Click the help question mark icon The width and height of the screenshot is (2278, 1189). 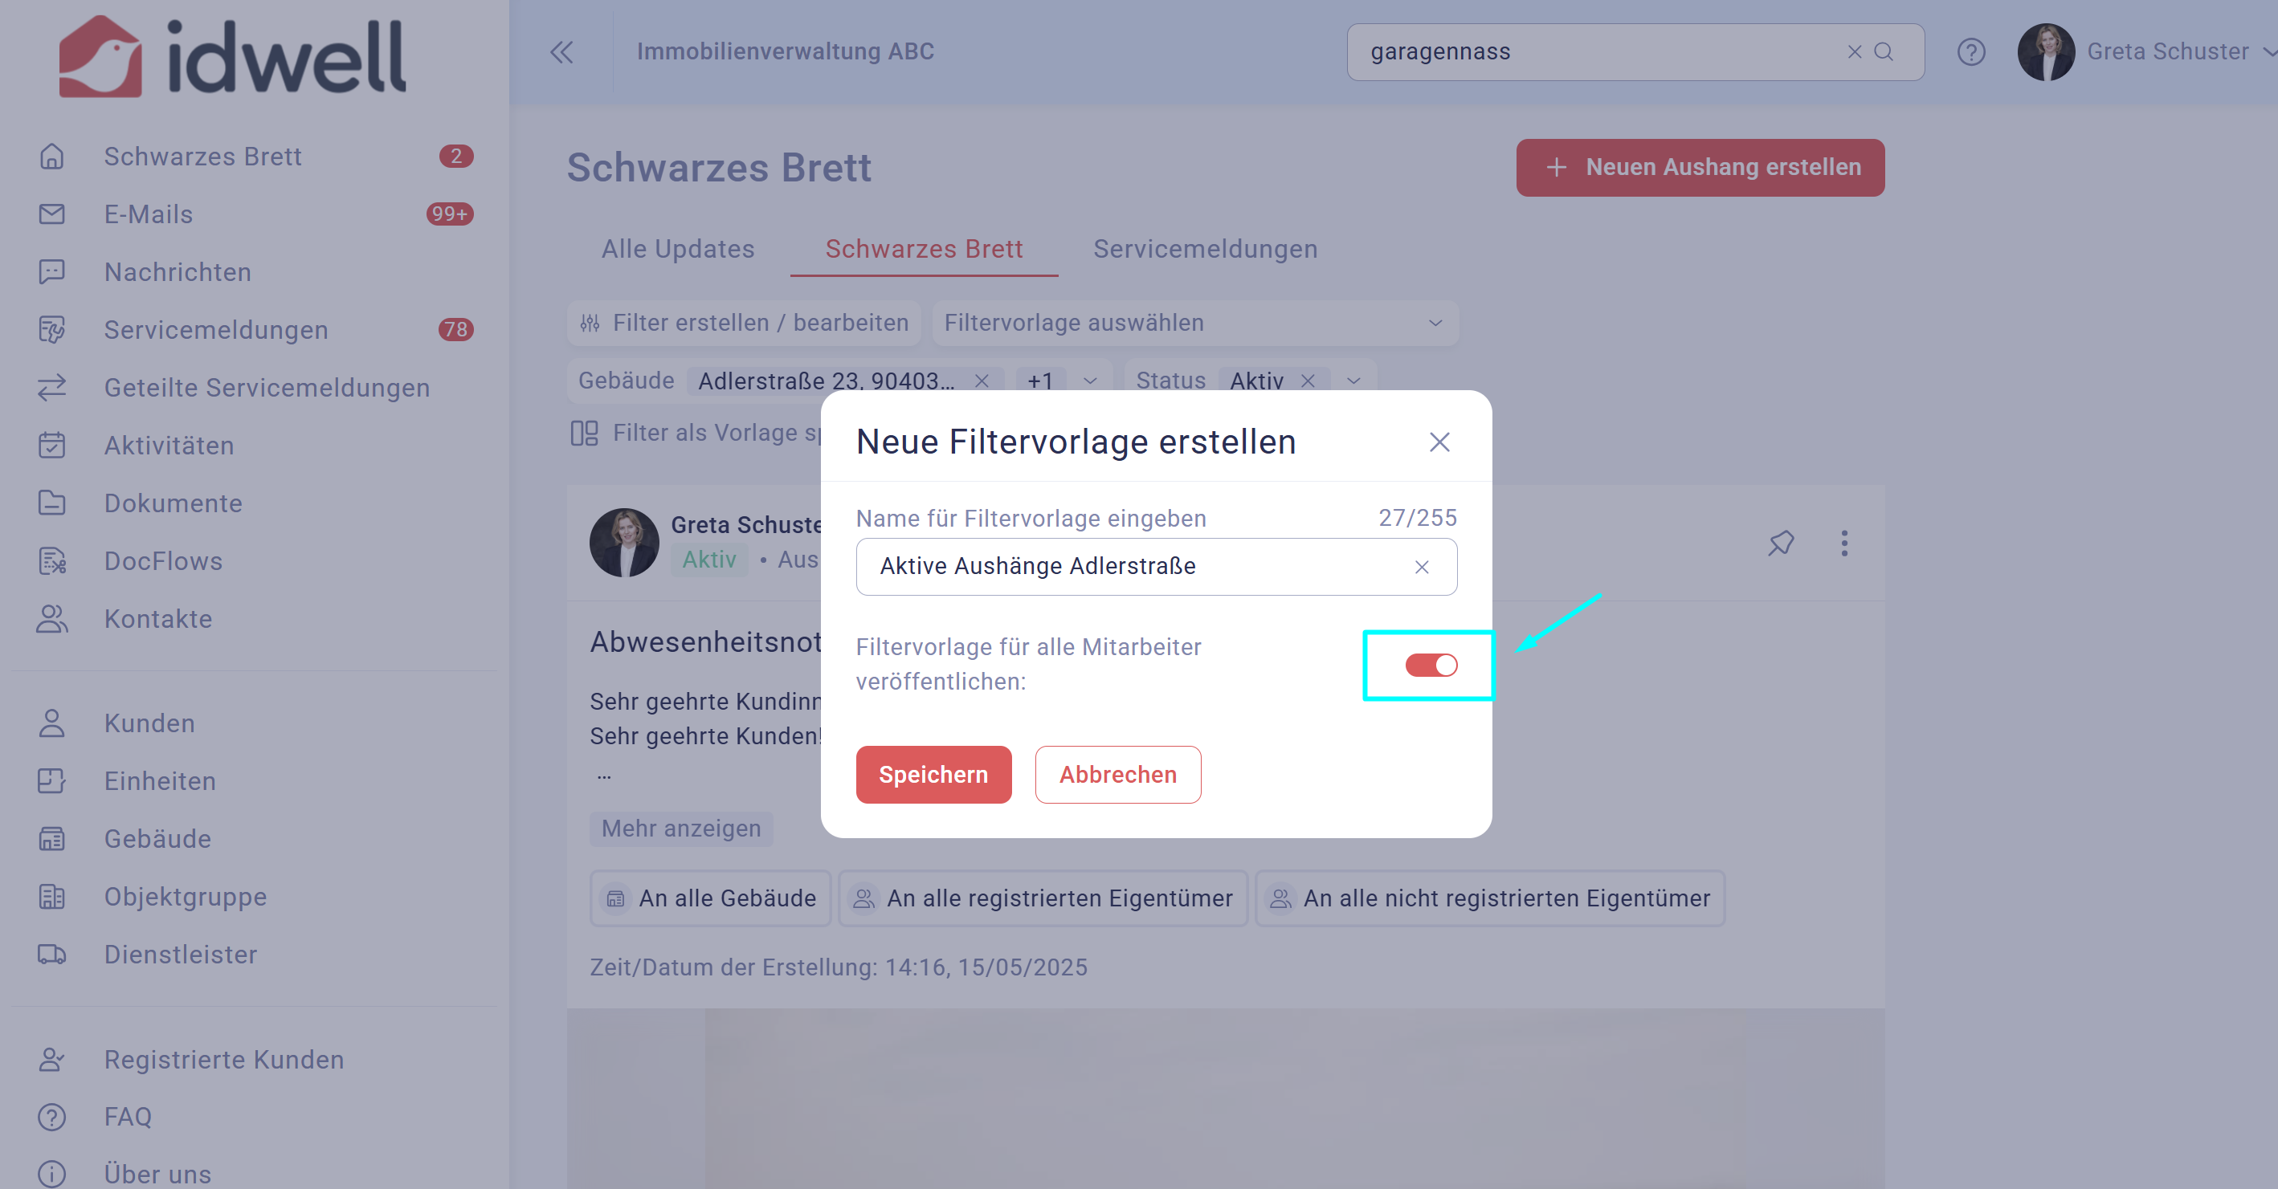pyautogui.click(x=1971, y=52)
